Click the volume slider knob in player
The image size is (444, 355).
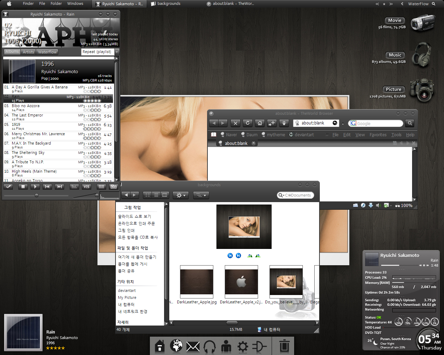coord(97,196)
